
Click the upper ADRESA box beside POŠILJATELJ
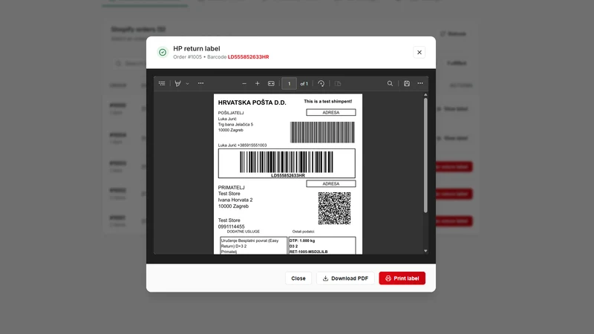[330, 113]
